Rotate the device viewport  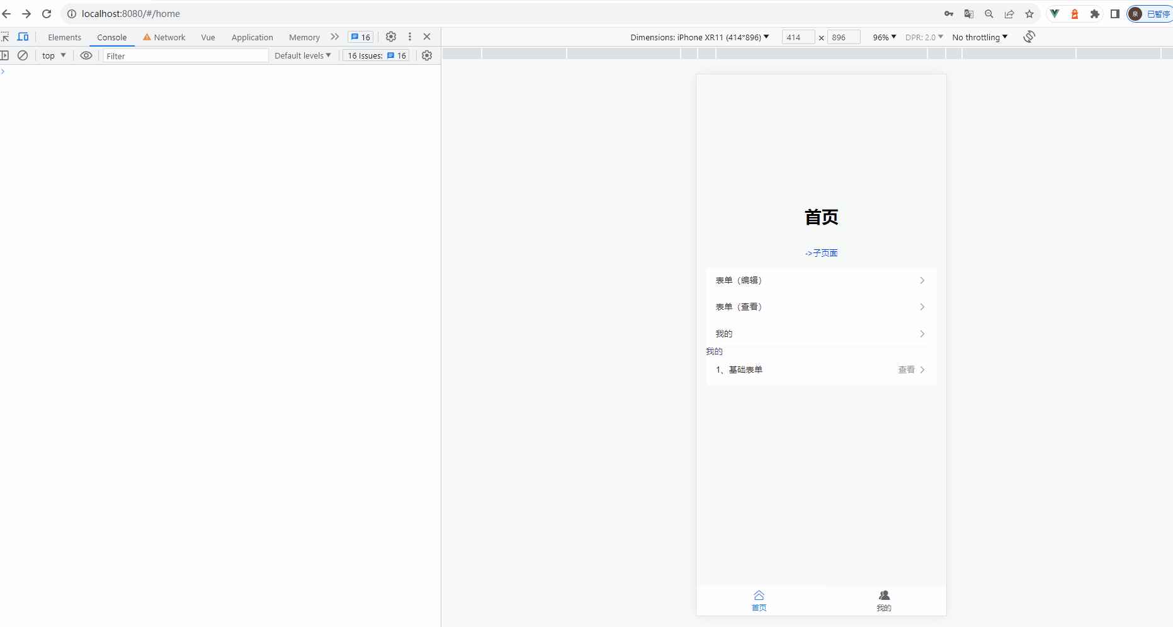(1029, 37)
